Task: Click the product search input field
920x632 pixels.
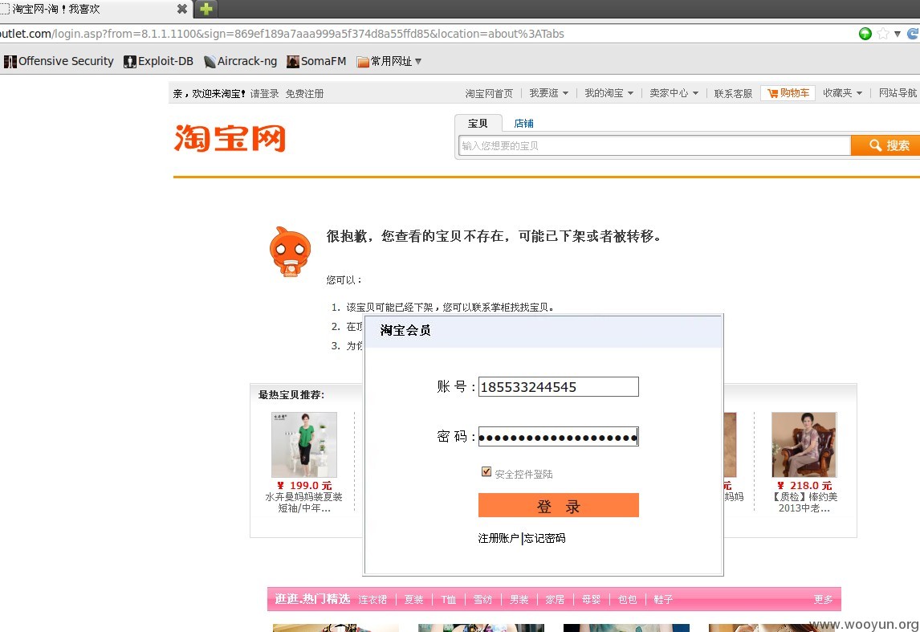Action: pyautogui.click(x=654, y=145)
